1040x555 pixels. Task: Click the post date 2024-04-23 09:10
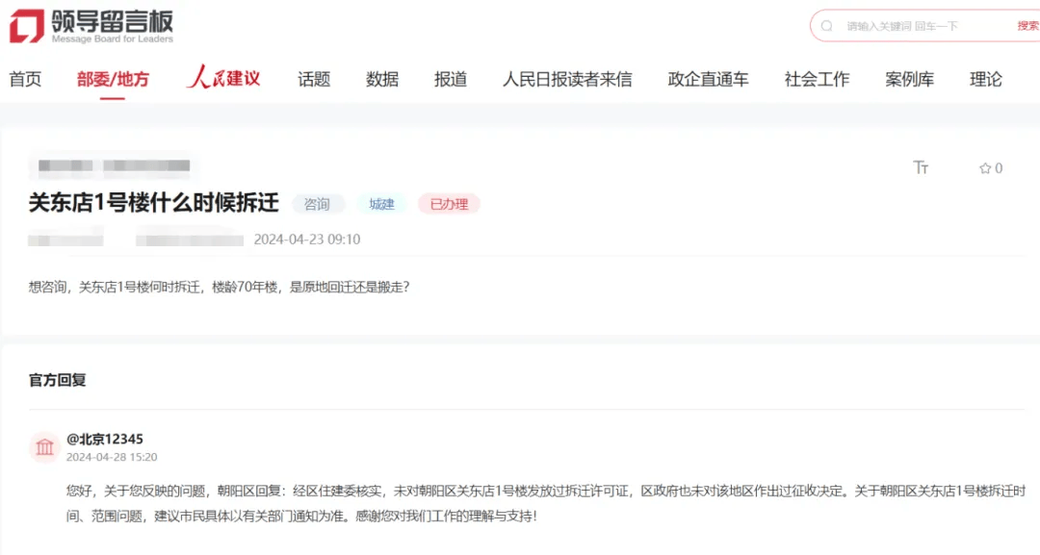[307, 240]
